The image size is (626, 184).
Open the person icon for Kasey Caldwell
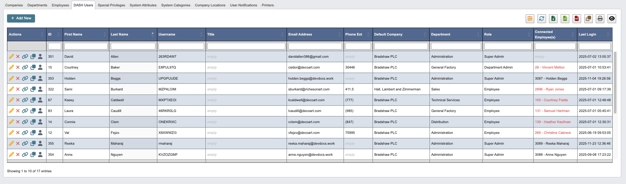(40, 100)
